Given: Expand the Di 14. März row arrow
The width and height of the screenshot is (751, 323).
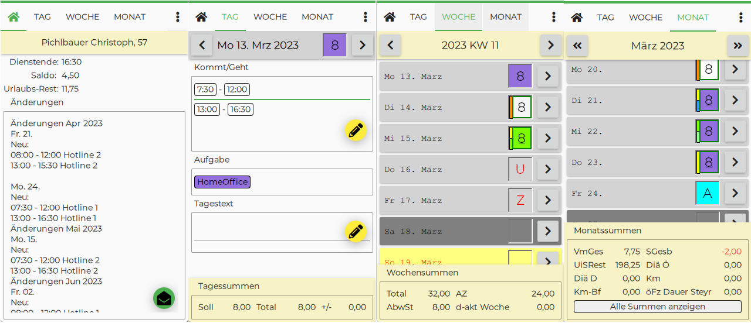Looking at the screenshot, I should point(547,107).
